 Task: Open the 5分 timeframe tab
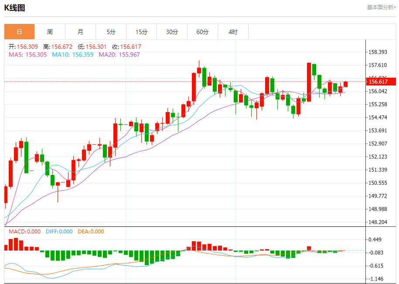pyautogui.click(x=111, y=32)
